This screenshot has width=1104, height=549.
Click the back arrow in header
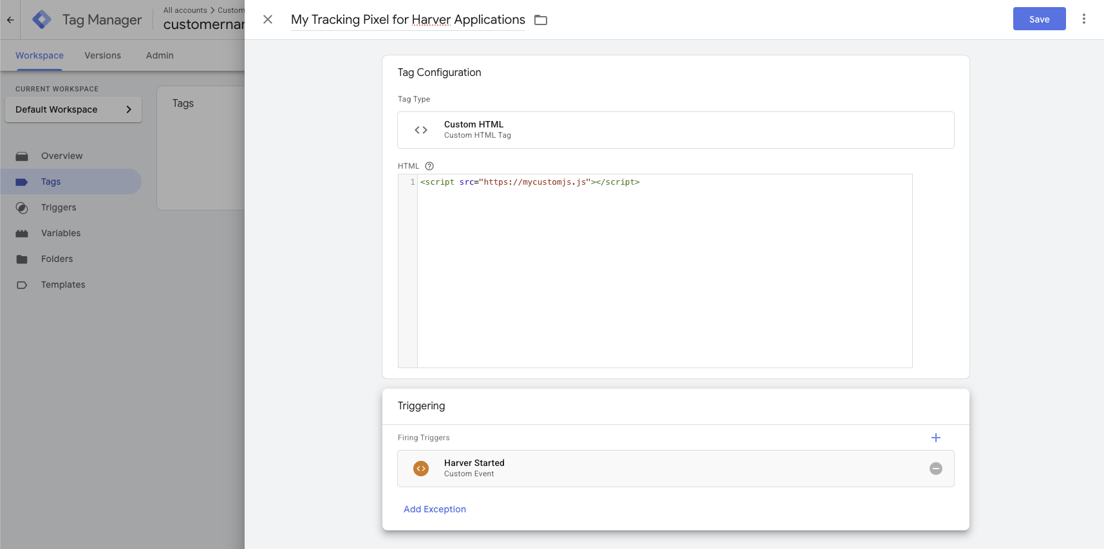[10, 19]
